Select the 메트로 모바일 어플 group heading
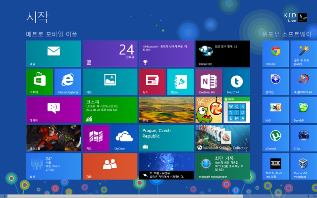The image size is (317, 198). pos(52,34)
